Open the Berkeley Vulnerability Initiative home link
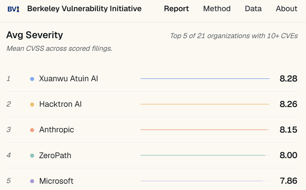Image resolution: width=306 pixels, height=190 pixels. click(x=84, y=9)
